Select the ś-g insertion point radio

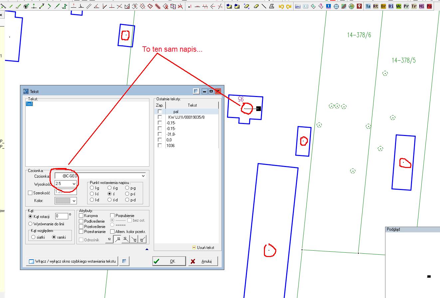110,188
